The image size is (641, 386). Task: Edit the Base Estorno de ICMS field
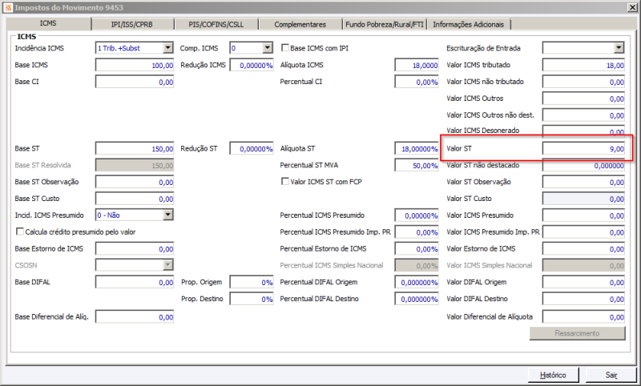coord(135,249)
